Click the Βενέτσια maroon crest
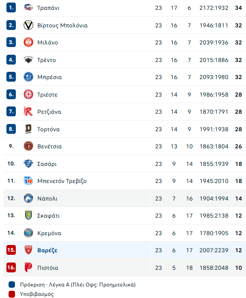 pyautogui.click(x=28, y=146)
